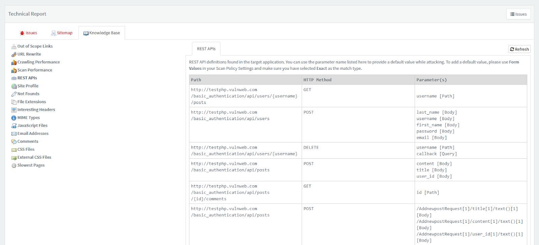539x245 pixels.
Task: Open External CSS Files section
Action: [34, 157]
